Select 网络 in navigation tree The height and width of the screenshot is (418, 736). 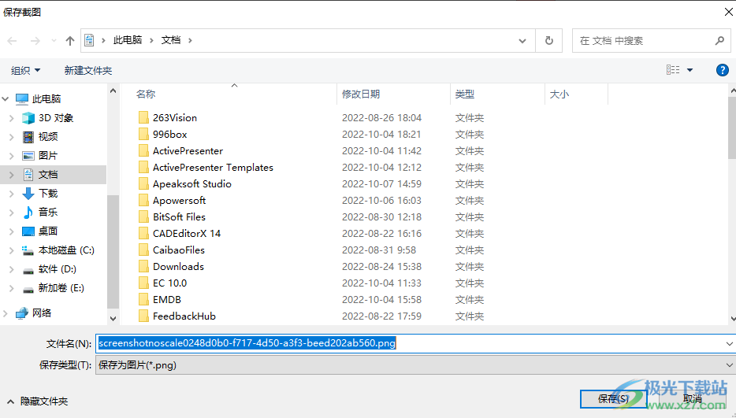tap(41, 313)
